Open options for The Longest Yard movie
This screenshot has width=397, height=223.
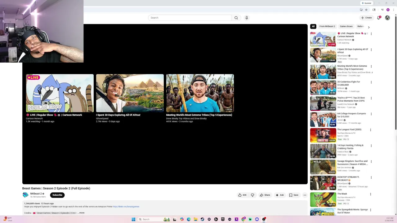click(x=371, y=130)
